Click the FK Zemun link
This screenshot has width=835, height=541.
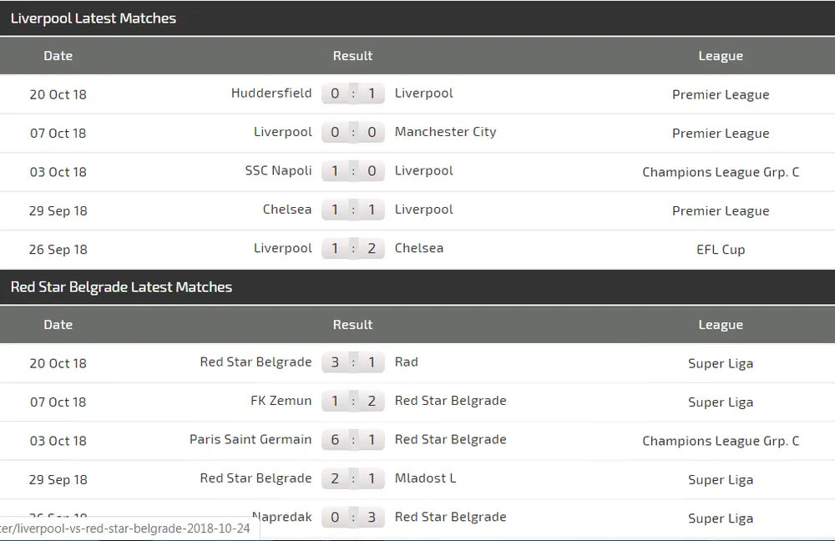pos(282,401)
